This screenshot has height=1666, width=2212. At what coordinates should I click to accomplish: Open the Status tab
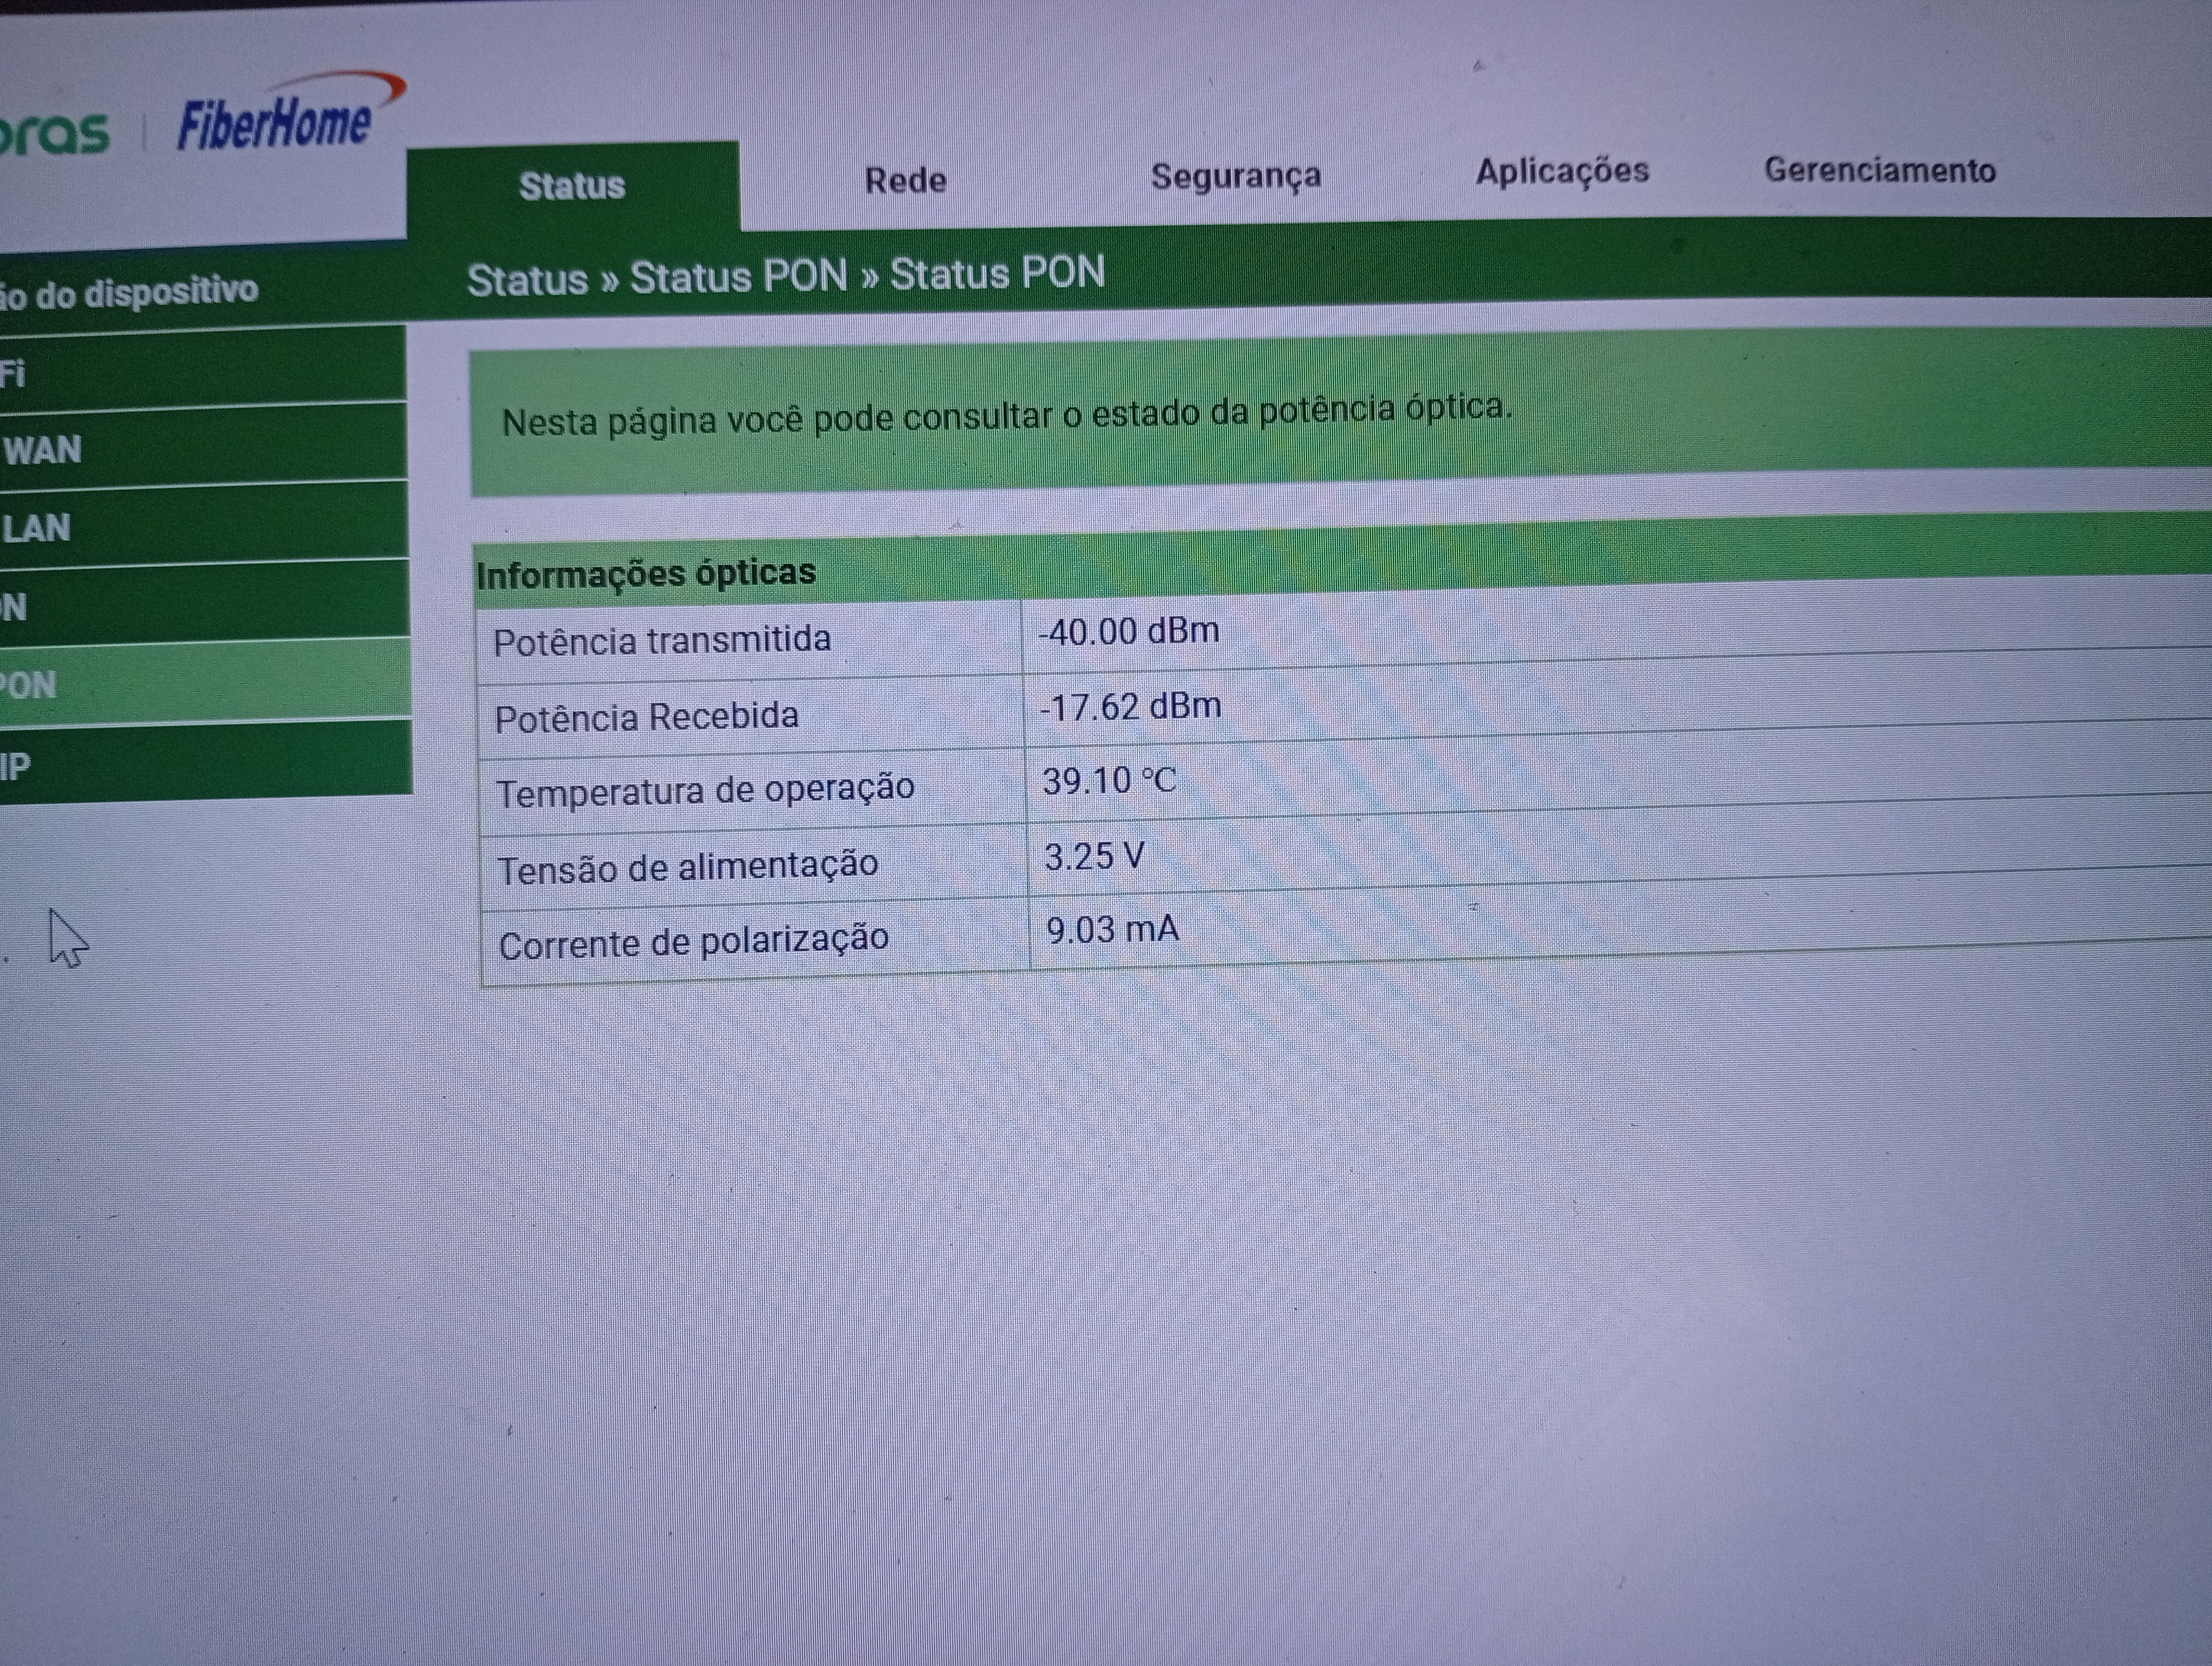click(x=572, y=186)
